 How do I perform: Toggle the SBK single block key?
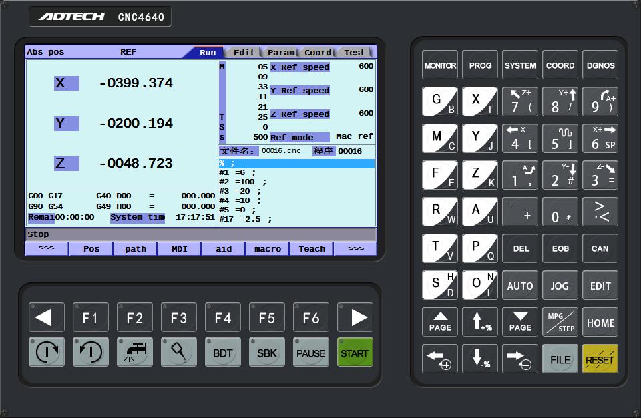coord(266,353)
